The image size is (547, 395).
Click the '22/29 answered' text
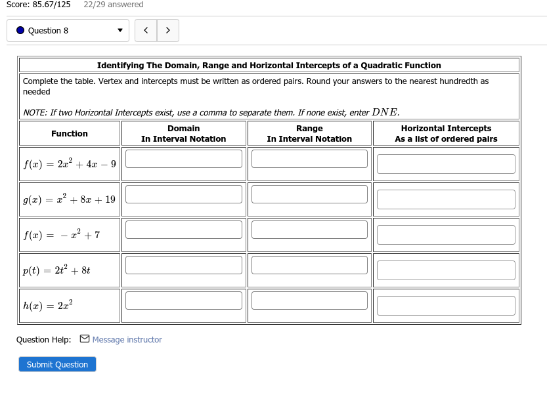pyautogui.click(x=114, y=5)
